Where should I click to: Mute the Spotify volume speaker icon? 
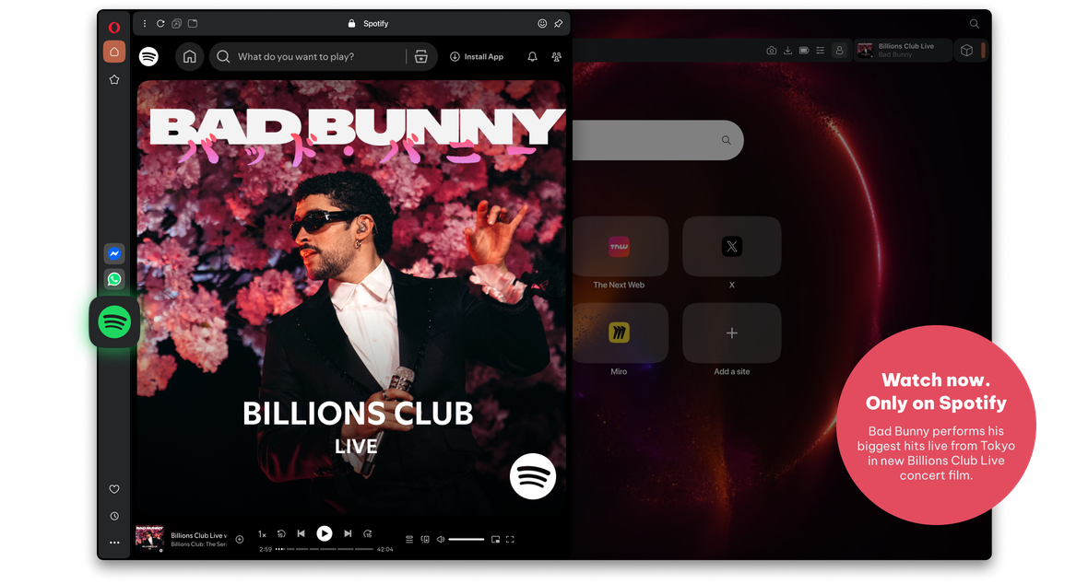(441, 540)
